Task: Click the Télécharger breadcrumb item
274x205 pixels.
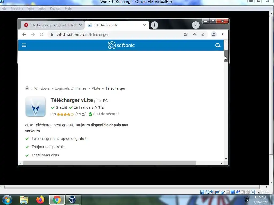Action: (x=115, y=88)
